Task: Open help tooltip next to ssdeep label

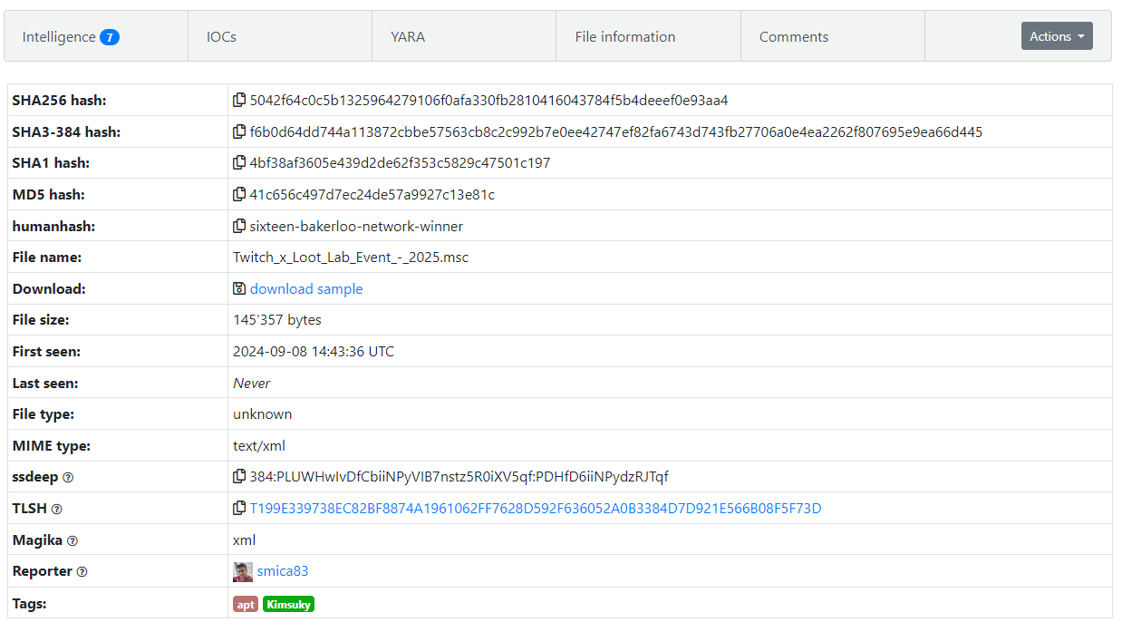Action: (x=68, y=477)
